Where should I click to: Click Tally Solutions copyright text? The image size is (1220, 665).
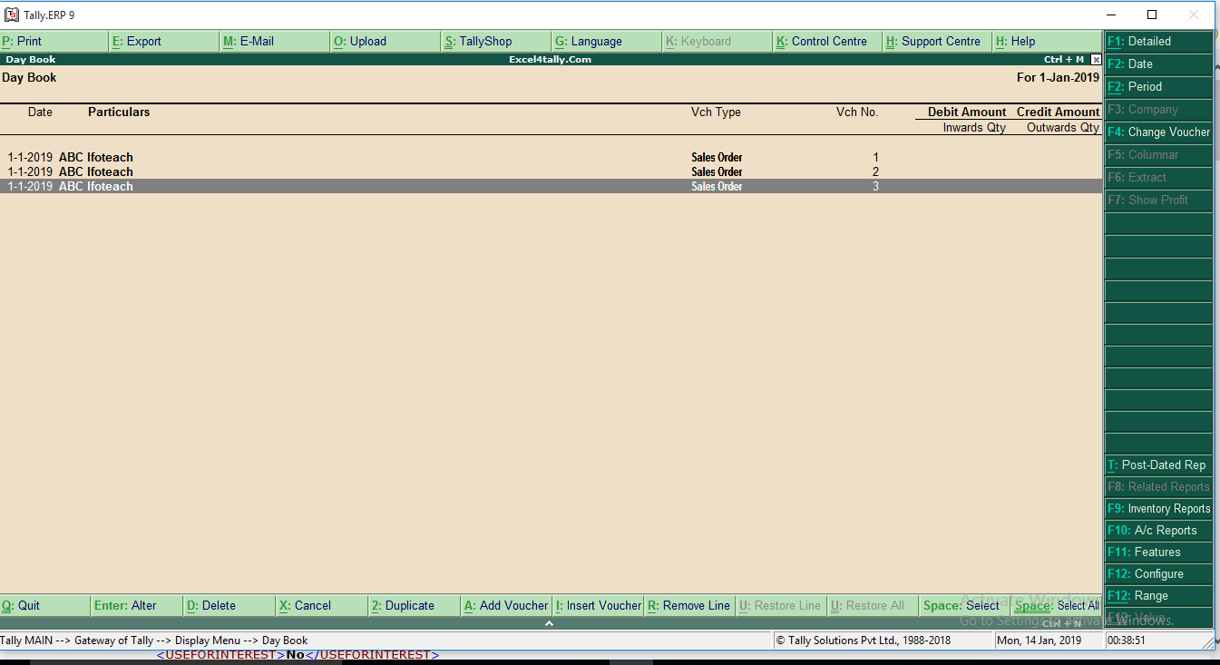click(x=864, y=641)
